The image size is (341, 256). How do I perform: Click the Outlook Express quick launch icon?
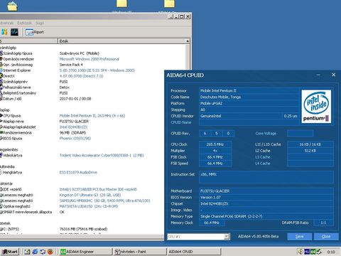pos(43,252)
